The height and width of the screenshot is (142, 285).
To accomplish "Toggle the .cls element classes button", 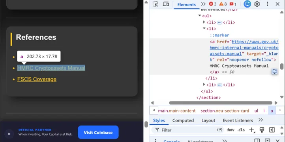I will click(241, 130).
